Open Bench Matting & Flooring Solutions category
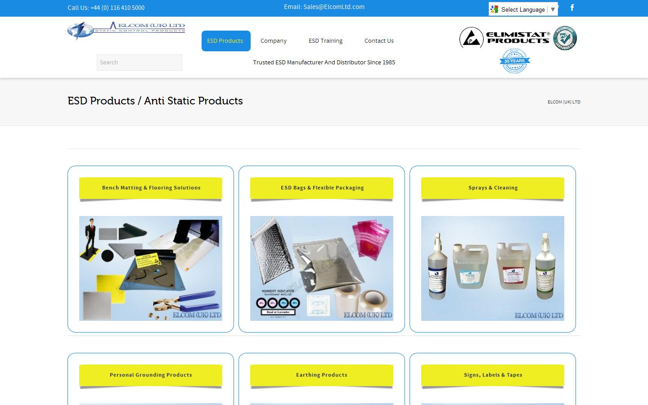Screen dimensions: 648x405 tap(150, 188)
